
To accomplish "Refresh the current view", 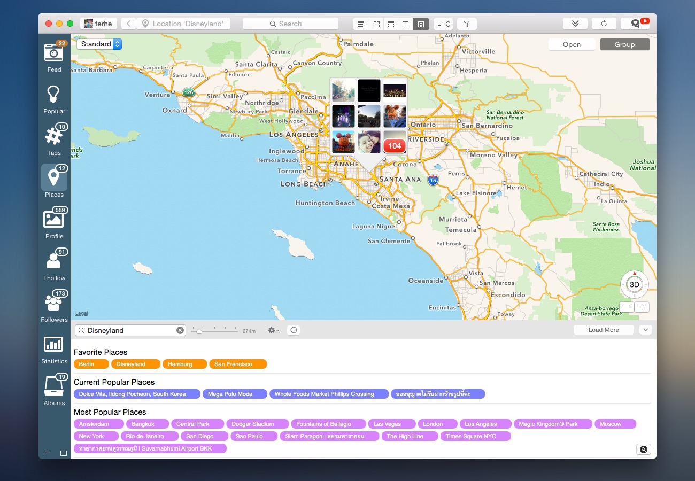I will pos(604,24).
